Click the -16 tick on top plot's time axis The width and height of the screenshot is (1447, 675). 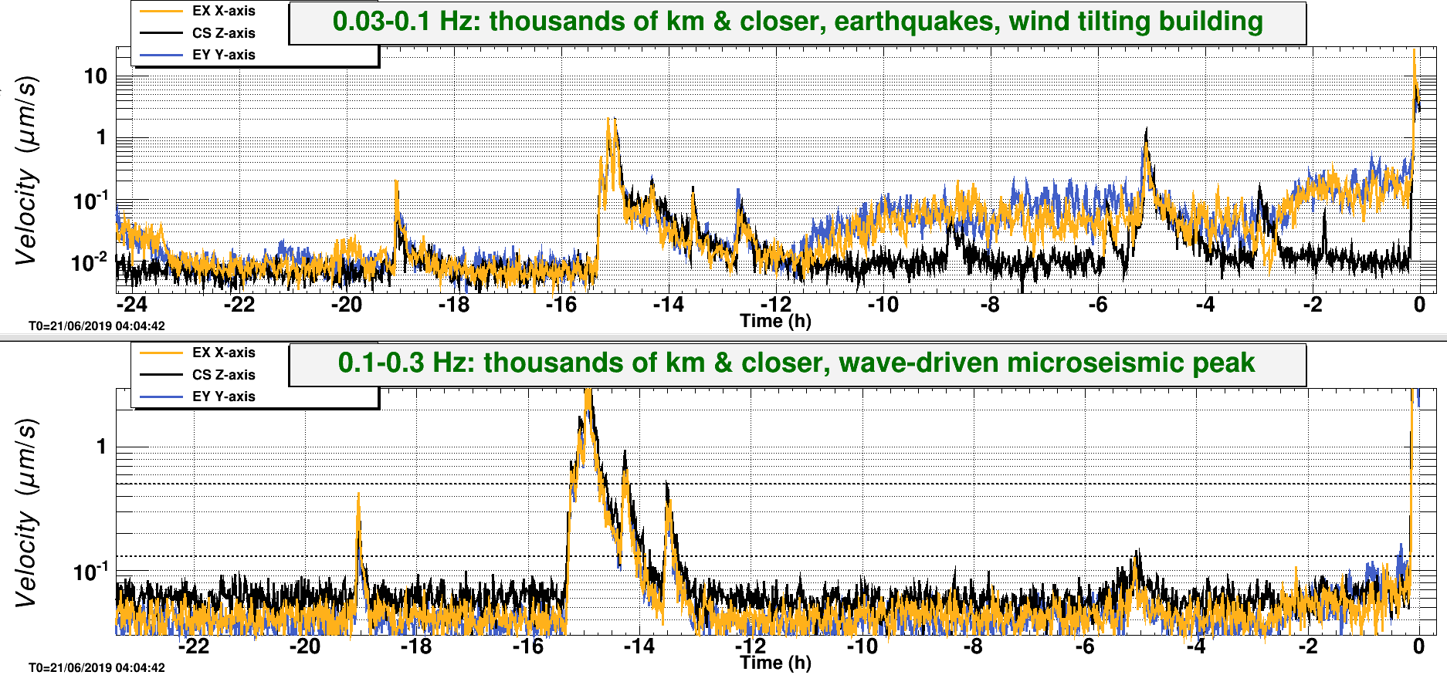561,305
